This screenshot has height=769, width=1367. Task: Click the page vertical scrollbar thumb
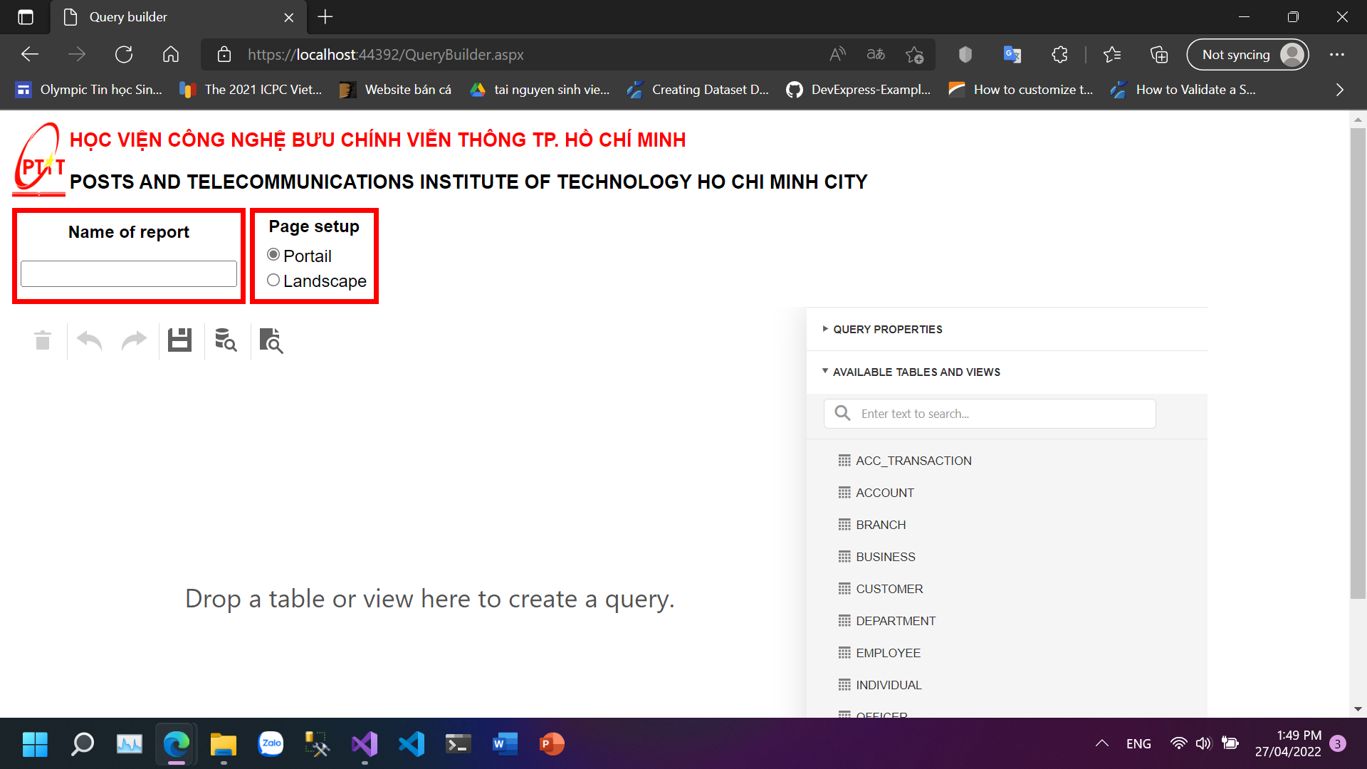[1358, 363]
